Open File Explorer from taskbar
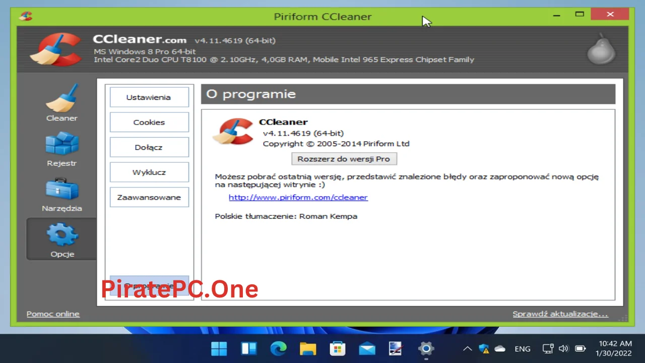 click(x=308, y=348)
